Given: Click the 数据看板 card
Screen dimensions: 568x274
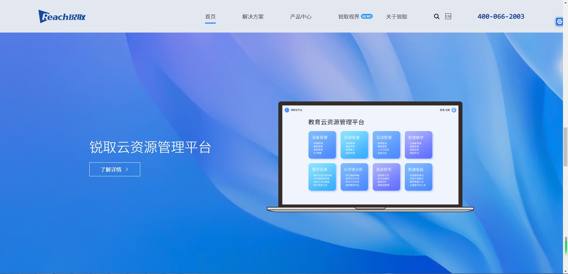Looking at the screenshot, I should pyautogui.click(x=418, y=177).
